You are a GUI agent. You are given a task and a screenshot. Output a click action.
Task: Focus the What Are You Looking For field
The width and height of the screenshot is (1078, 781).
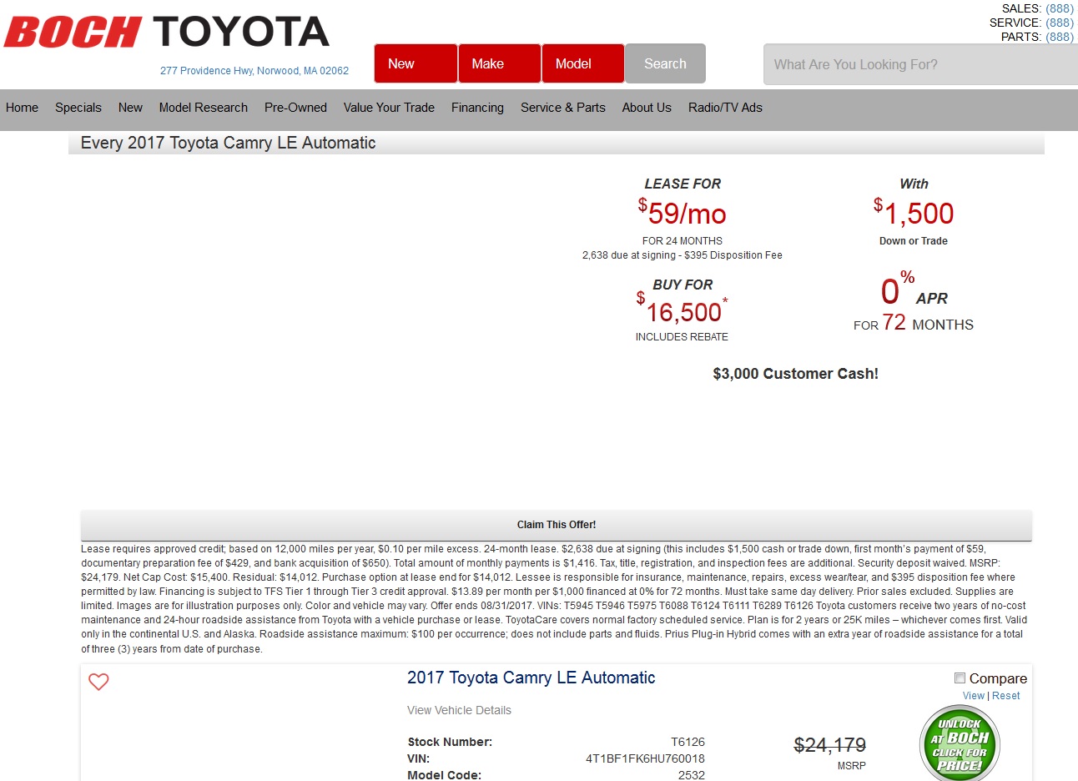click(920, 64)
